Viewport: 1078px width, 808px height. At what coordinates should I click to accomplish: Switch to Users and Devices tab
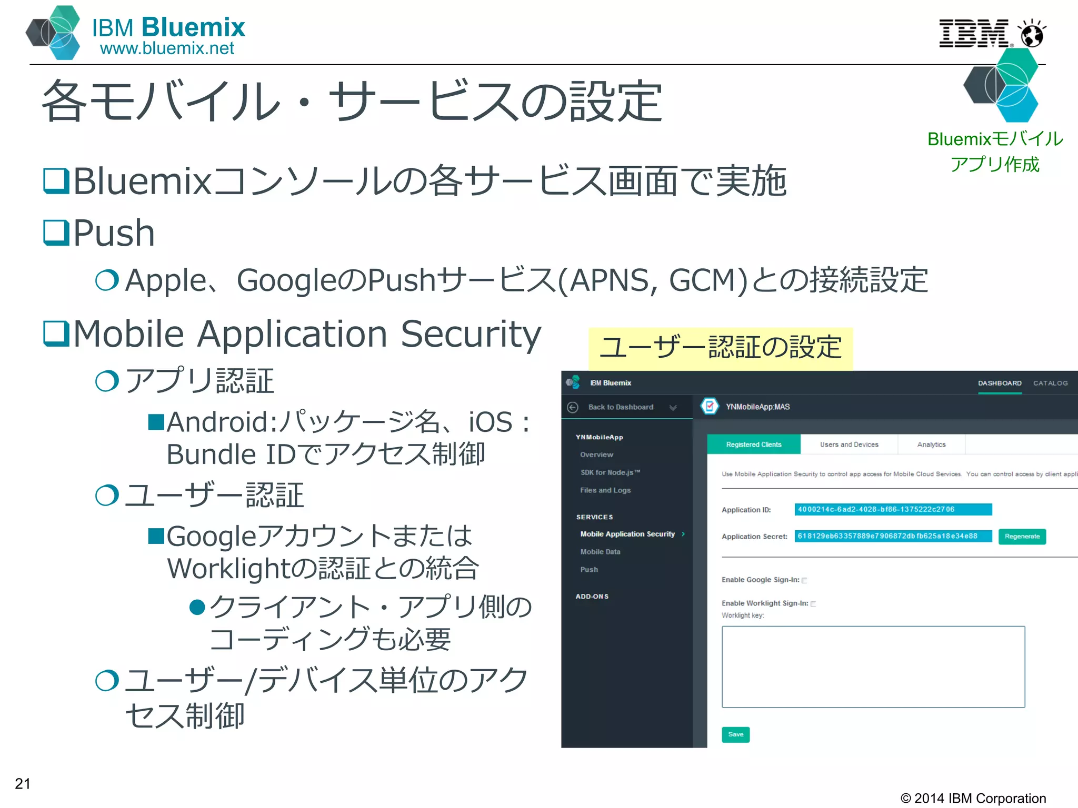[849, 445]
